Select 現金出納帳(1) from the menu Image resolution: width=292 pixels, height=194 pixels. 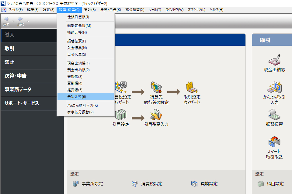[x=85, y=63]
